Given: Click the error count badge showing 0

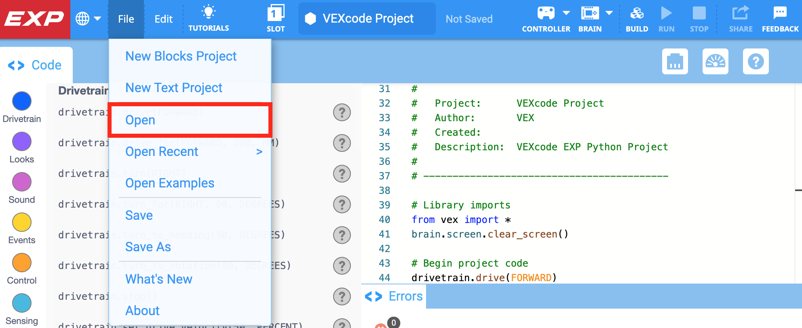Looking at the screenshot, I should tap(394, 323).
